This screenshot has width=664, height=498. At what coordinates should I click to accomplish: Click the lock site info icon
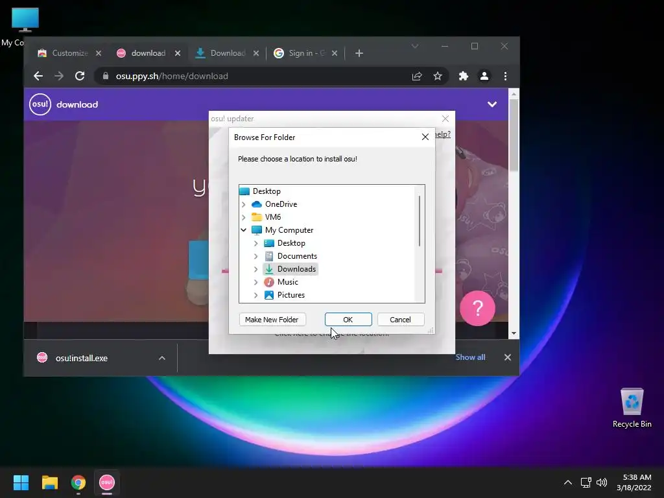106,76
